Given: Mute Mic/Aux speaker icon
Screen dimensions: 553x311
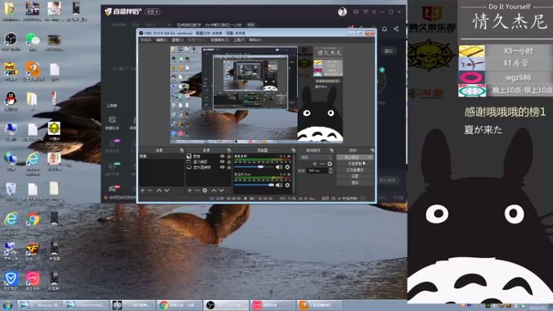Looking at the screenshot, I should [x=279, y=185].
